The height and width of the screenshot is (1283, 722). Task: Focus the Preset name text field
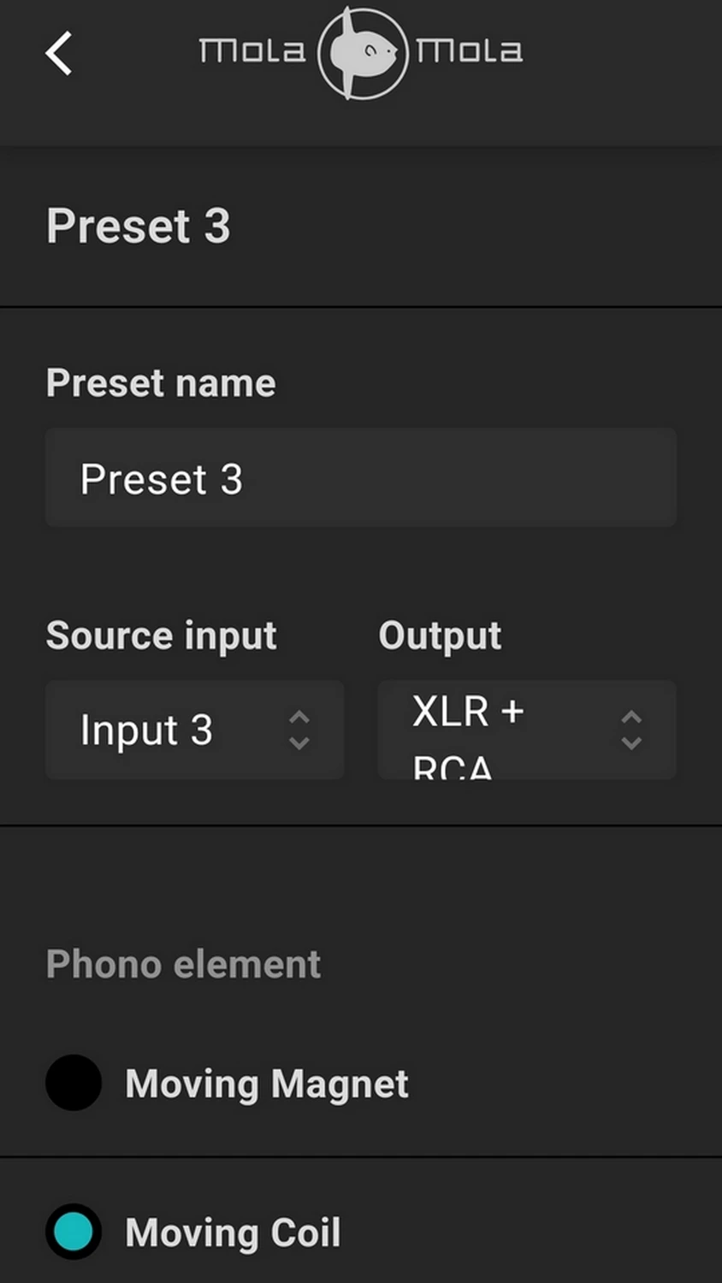[x=361, y=477]
